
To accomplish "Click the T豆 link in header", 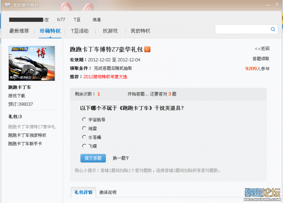I will (77, 20).
